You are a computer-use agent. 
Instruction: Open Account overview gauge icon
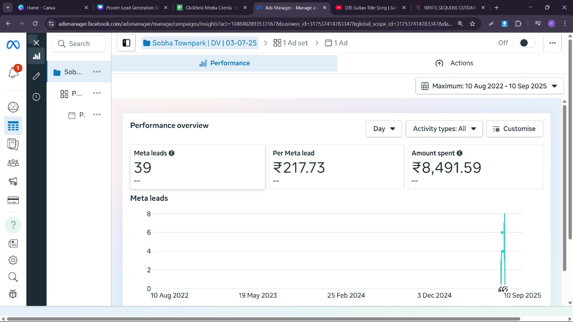[x=13, y=107]
